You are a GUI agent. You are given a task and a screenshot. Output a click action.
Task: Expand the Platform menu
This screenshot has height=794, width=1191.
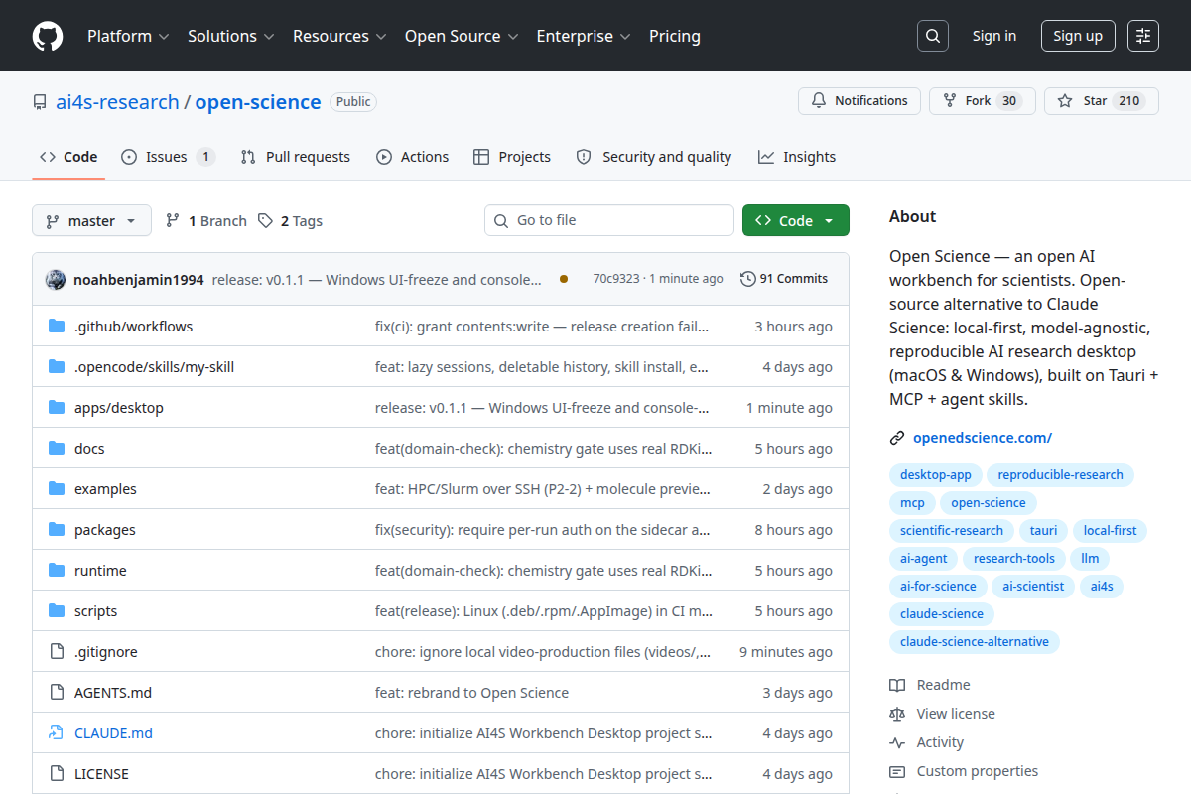click(x=127, y=36)
